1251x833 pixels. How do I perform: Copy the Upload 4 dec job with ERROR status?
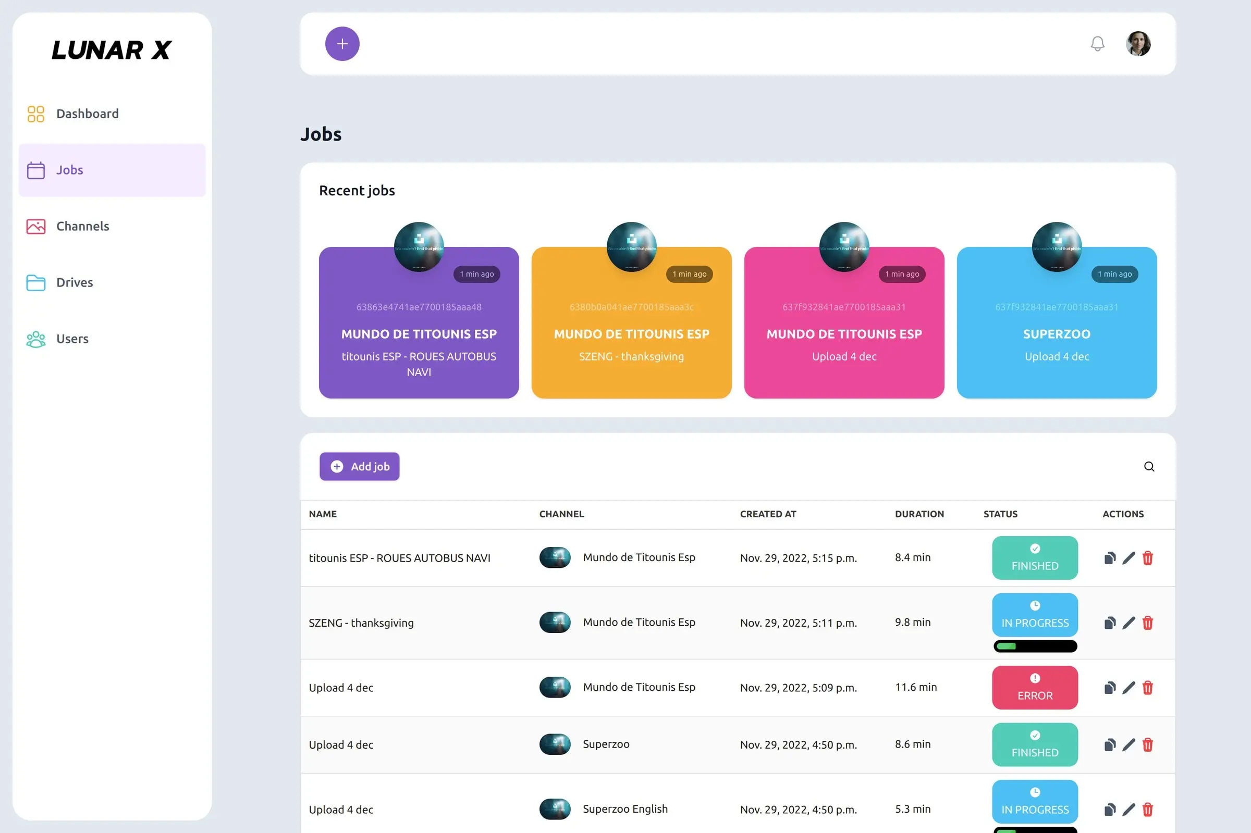tap(1110, 688)
